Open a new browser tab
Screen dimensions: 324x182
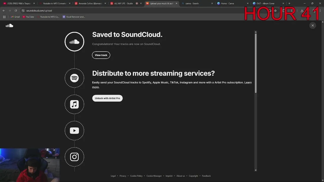pyautogui.click(x=289, y=4)
